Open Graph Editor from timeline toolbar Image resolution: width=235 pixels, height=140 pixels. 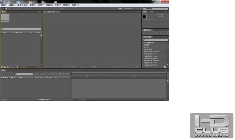[67, 74]
